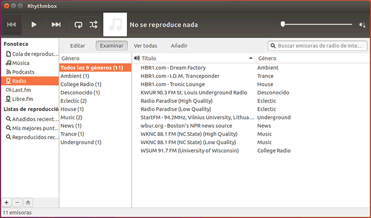371x218 pixels.
Task: Toggle the Examinar browse button
Action: pyautogui.click(x=112, y=46)
